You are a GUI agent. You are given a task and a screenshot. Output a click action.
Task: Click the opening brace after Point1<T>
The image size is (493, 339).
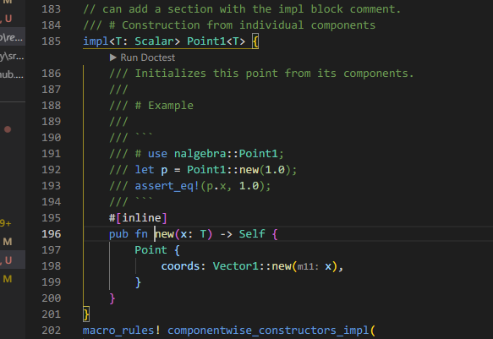[x=255, y=41]
